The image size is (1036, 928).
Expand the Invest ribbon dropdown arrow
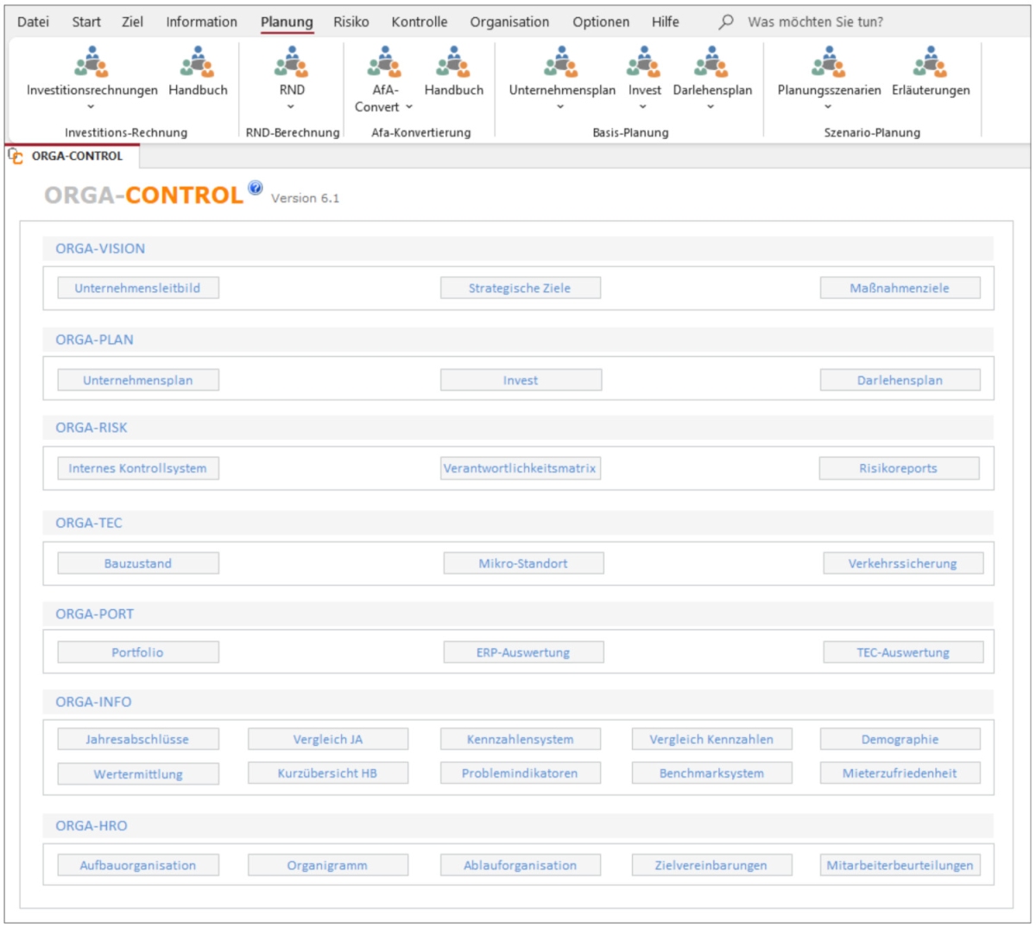point(643,107)
